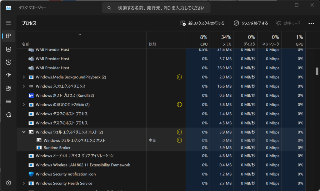Click the paused status icon for Windows.Media.BackgroundPlayback
This screenshot has width=320, height=191.
(179, 77)
